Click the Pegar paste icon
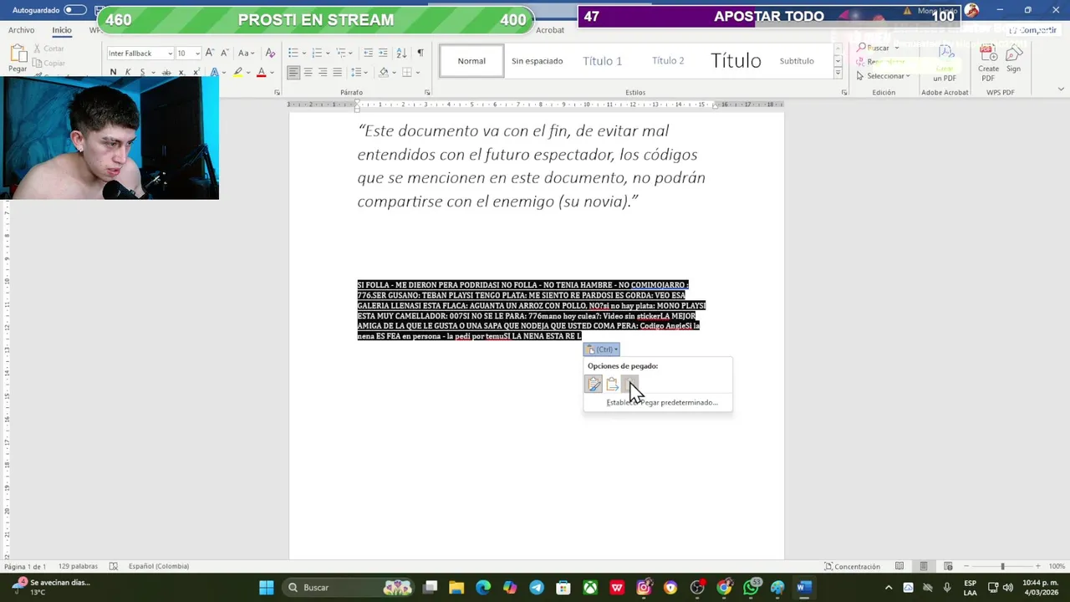The width and height of the screenshot is (1070, 602). click(x=18, y=59)
